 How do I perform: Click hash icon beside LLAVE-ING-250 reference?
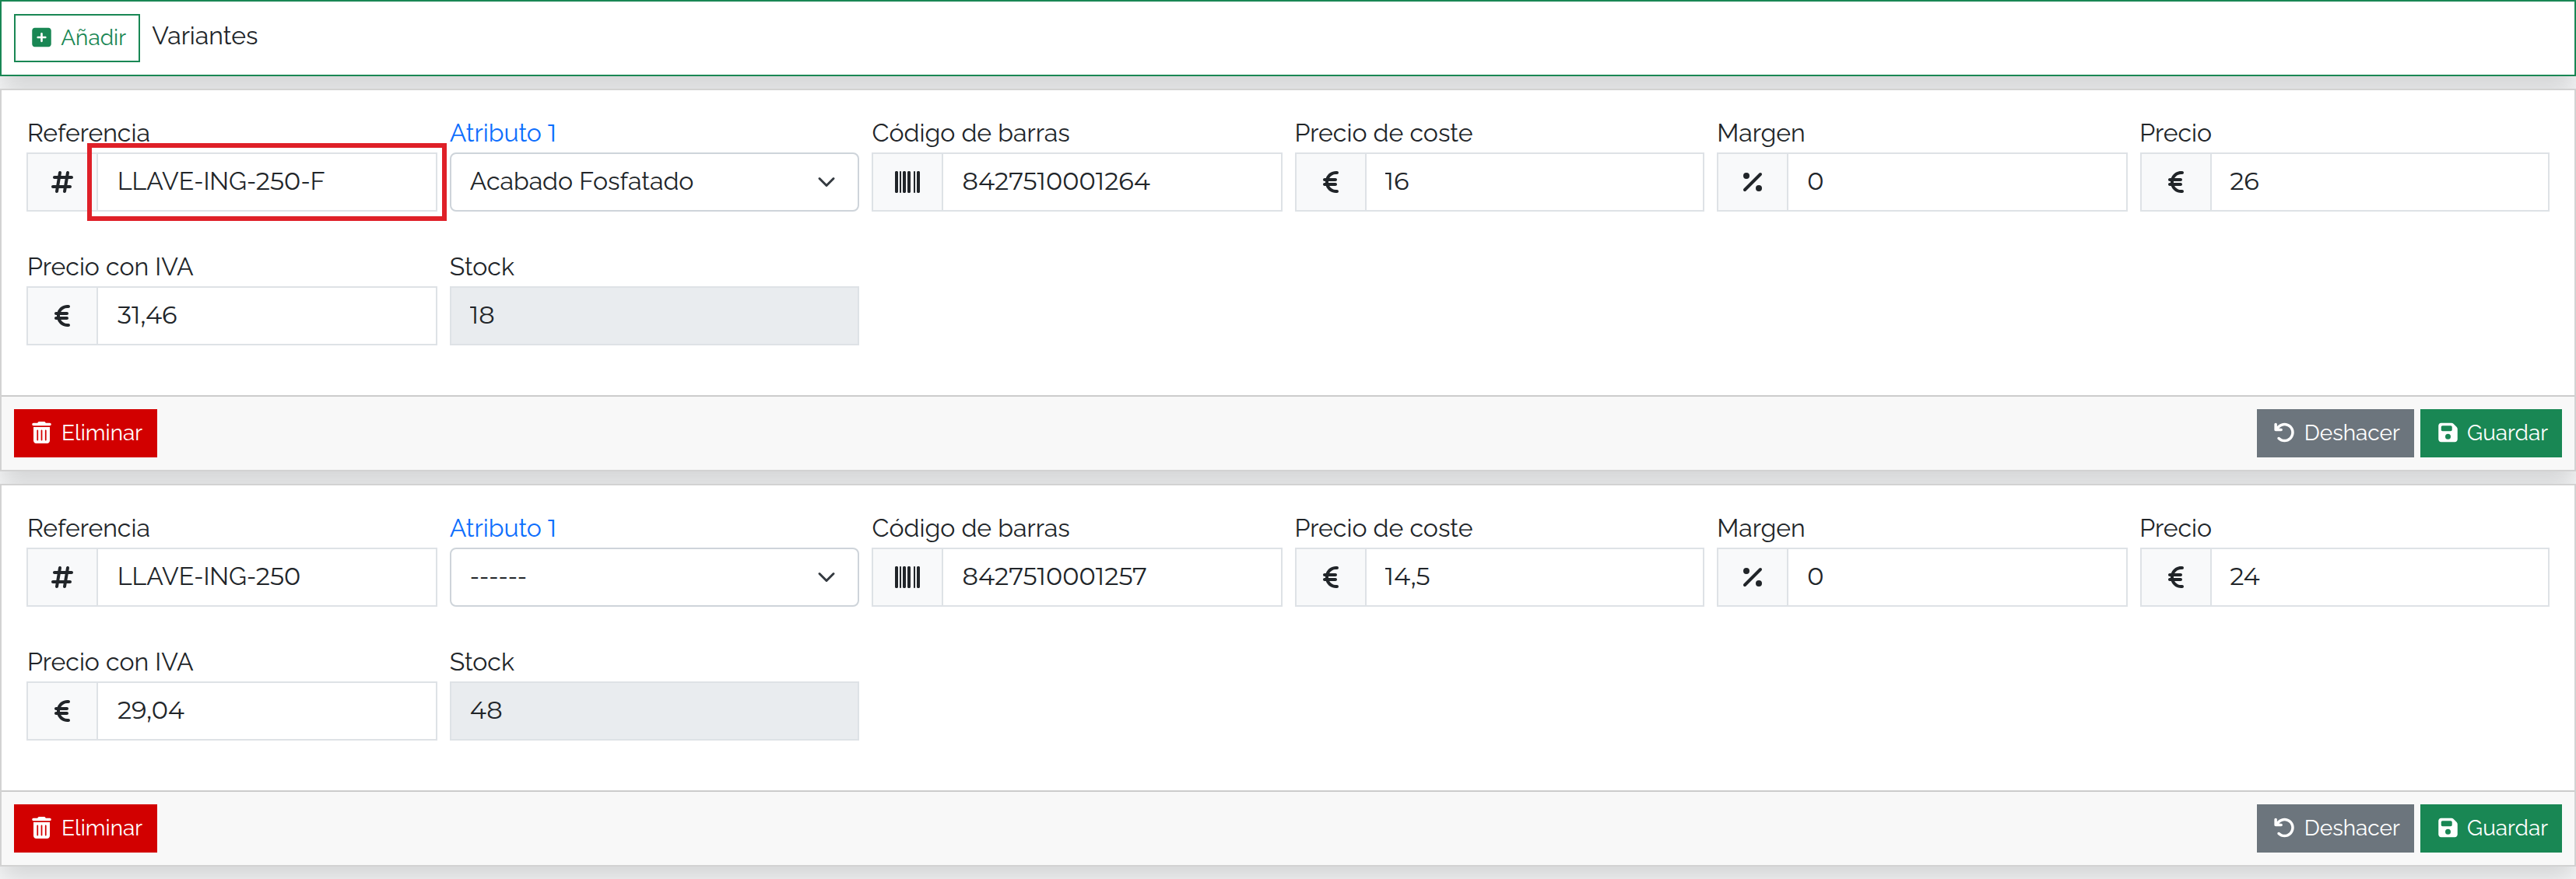[x=62, y=577]
